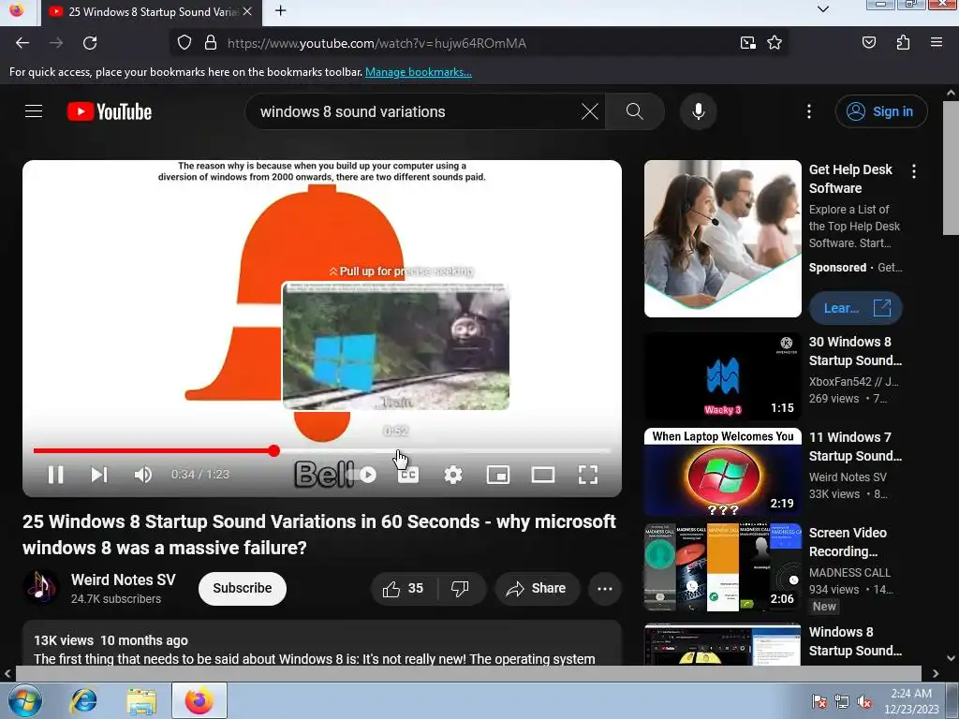
Task: Click right arrow of horizontal scrollbar
Action: click(x=936, y=673)
